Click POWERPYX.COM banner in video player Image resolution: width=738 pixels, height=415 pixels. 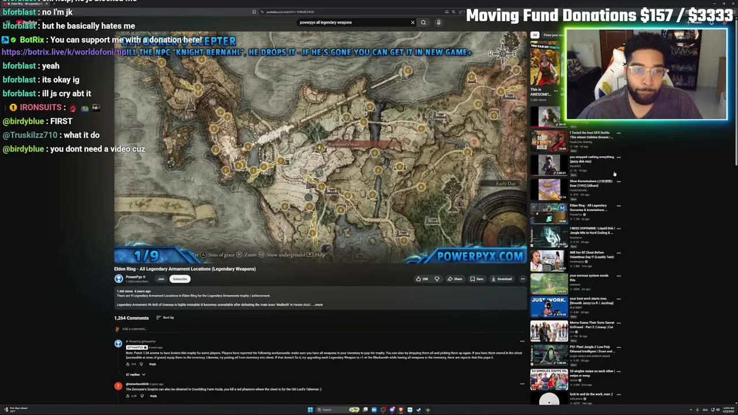(480, 256)
